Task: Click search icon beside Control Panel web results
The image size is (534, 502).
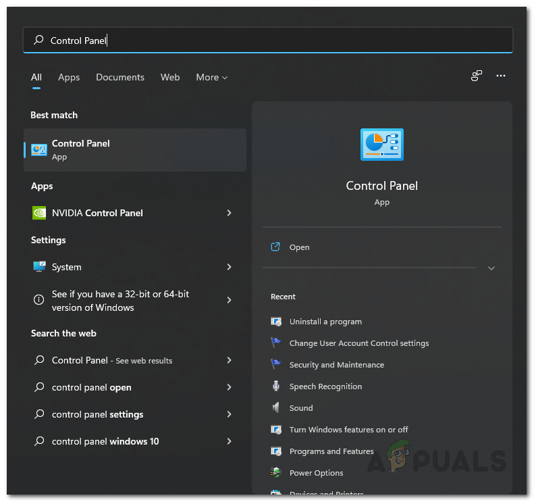Action: point(39,360)
